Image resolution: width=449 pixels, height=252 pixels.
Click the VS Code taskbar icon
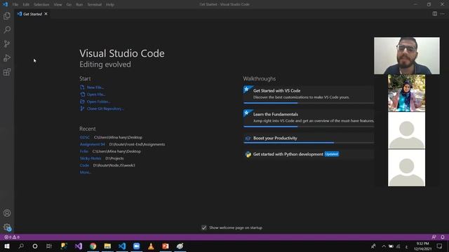[122, 246]
